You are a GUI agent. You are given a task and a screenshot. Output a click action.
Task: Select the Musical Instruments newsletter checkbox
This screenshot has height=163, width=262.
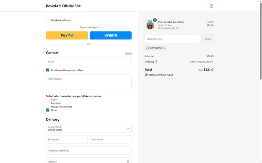pyautogui.click(x=48, y=107)
